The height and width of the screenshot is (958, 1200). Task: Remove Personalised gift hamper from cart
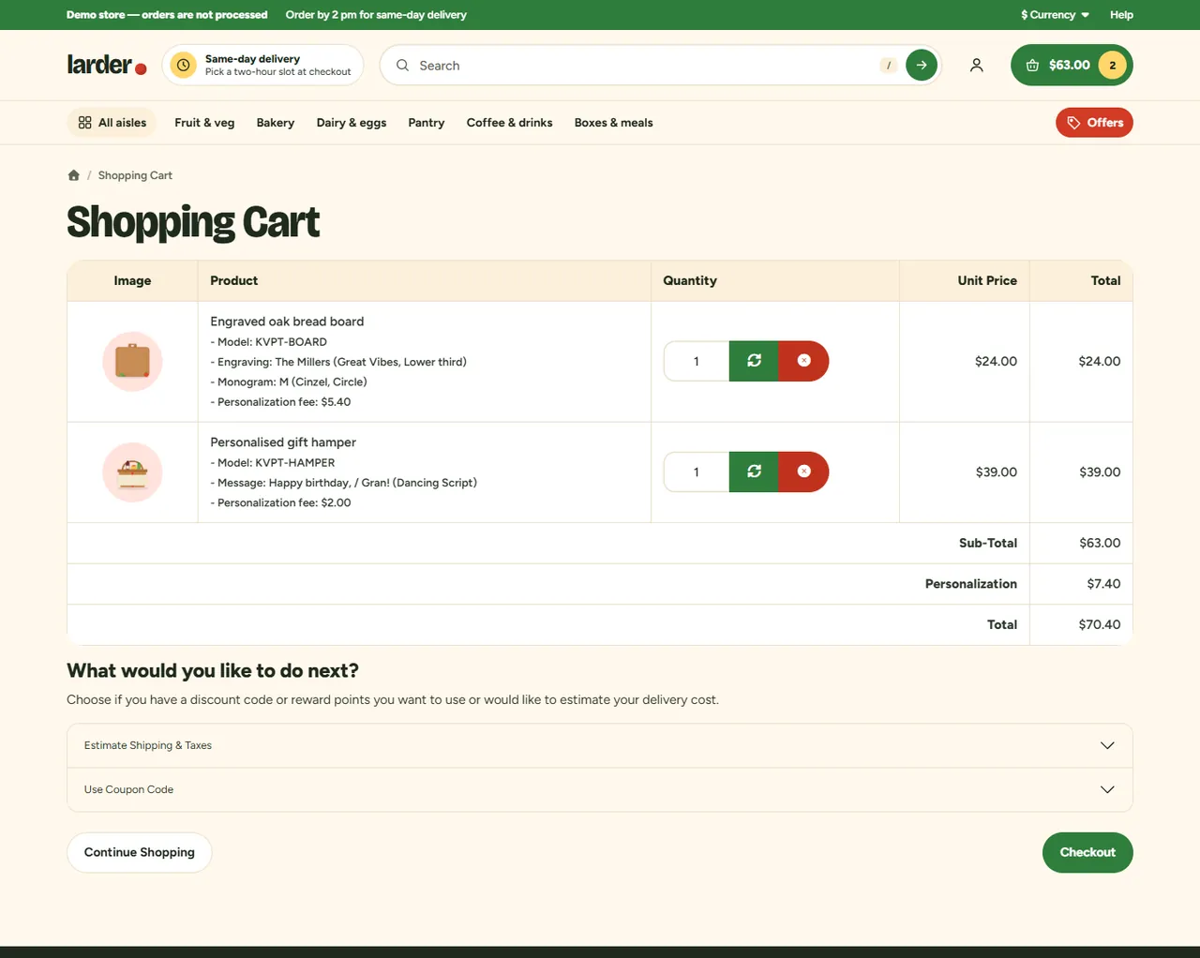803,472
